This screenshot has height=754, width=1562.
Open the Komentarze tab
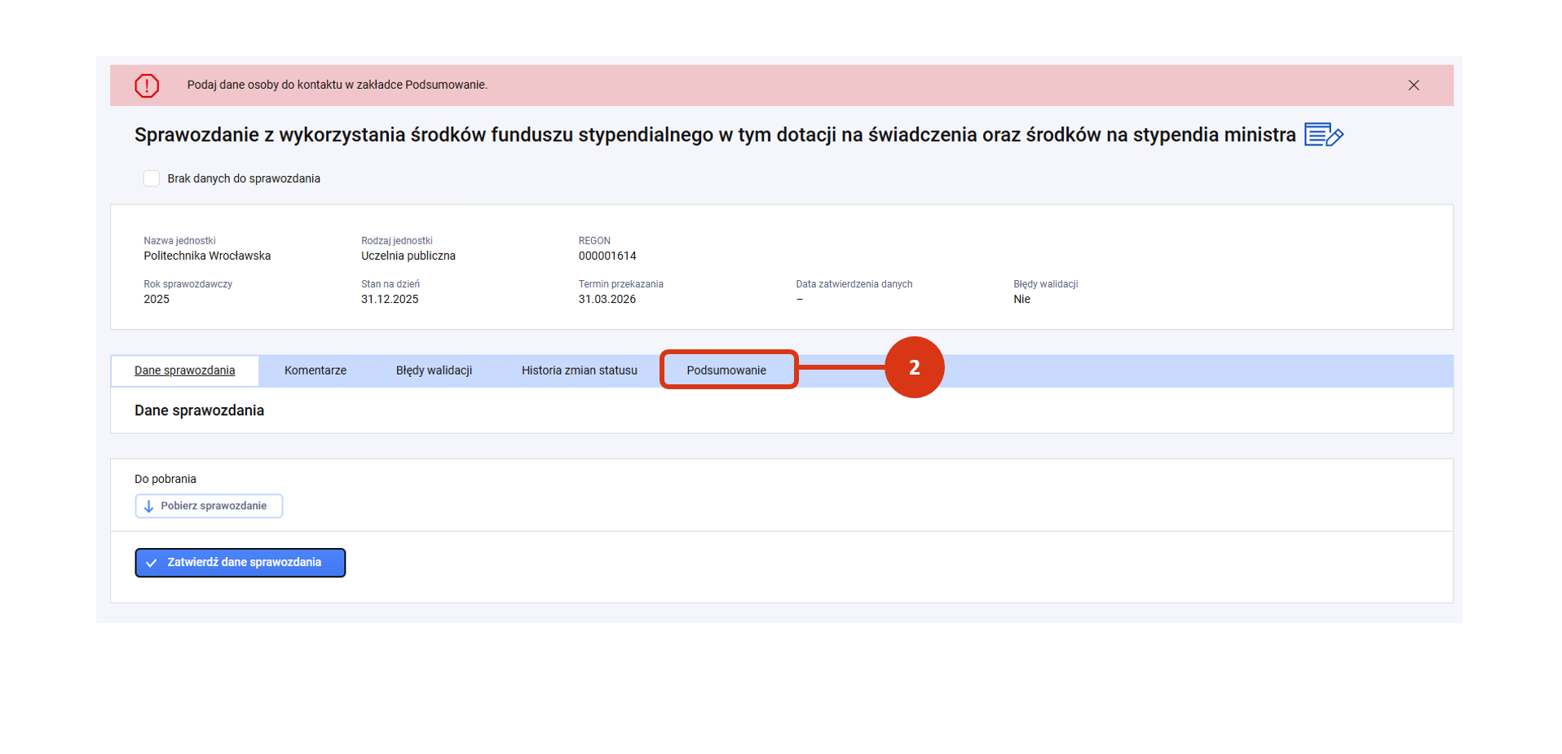315,370
